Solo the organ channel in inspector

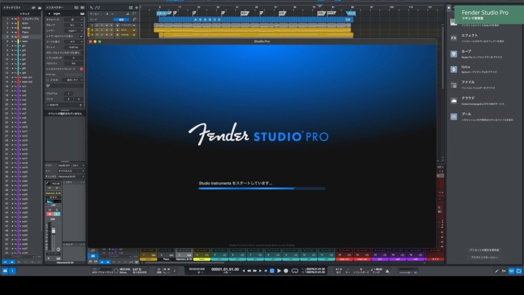(x=56, y=214)
